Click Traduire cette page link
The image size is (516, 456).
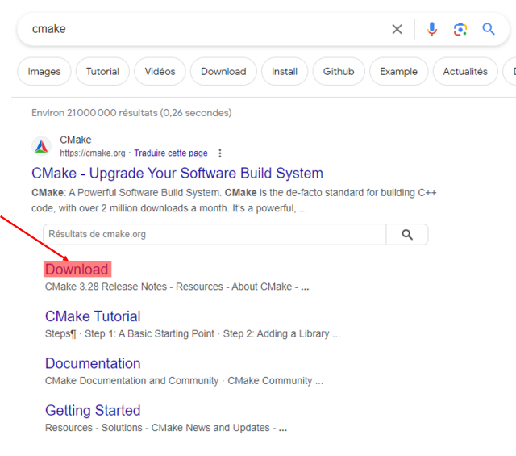[x=171, y=153]
